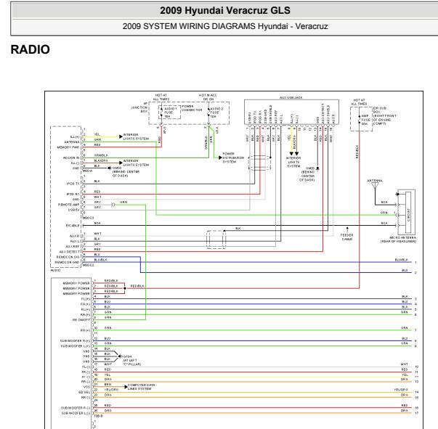Select the AUX DETECT pin label on audio unit
The height and width of the screenshot is (429, 438).
[69, 252]
